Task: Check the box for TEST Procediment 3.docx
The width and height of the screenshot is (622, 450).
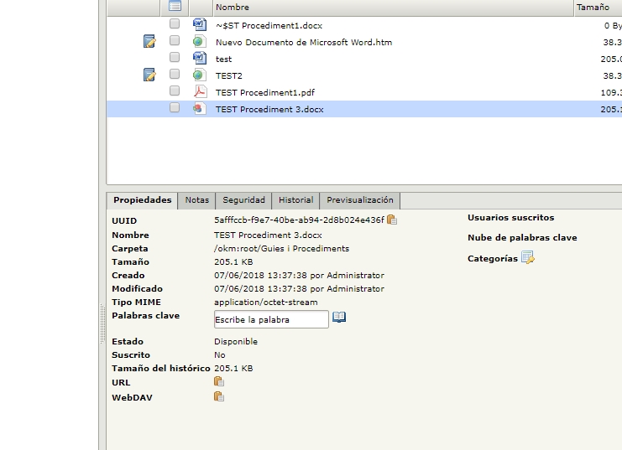Action: 175,108
